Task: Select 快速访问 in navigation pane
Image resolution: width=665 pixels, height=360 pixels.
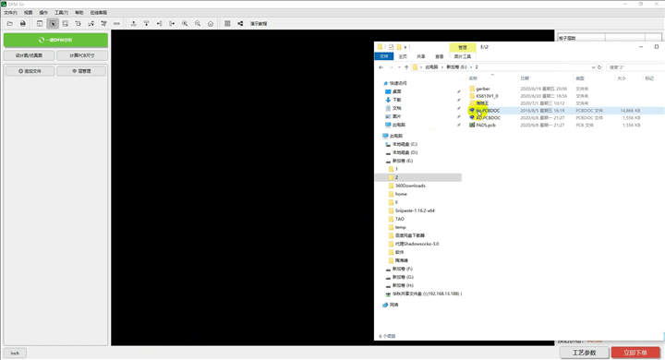Action: [398, 83]
